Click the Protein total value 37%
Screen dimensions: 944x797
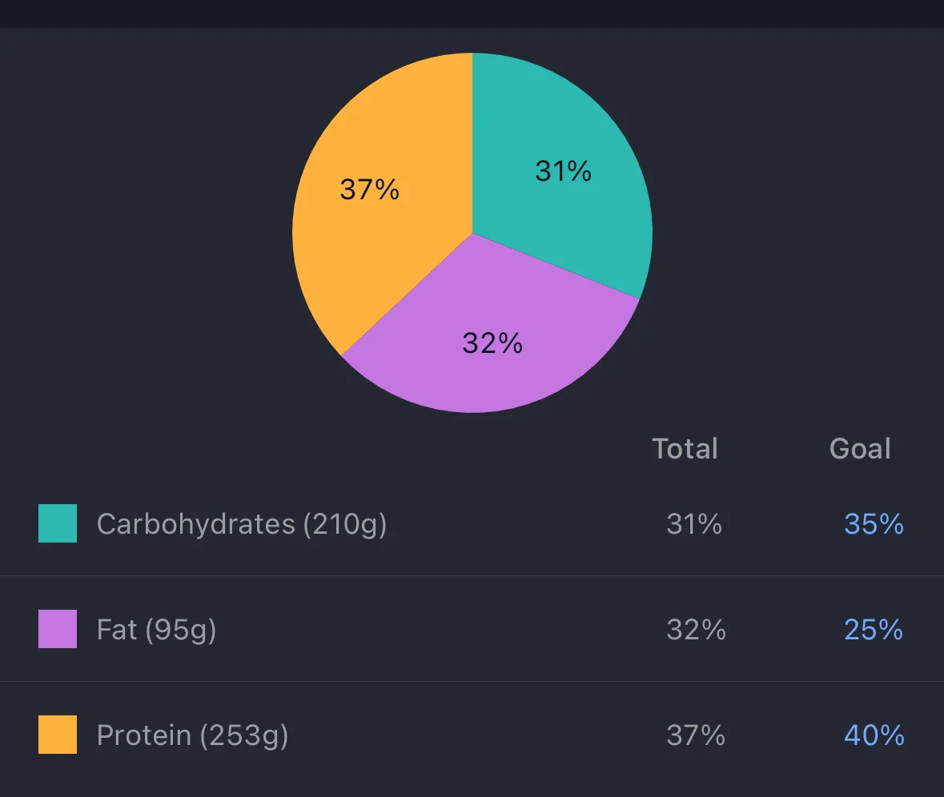696,735
